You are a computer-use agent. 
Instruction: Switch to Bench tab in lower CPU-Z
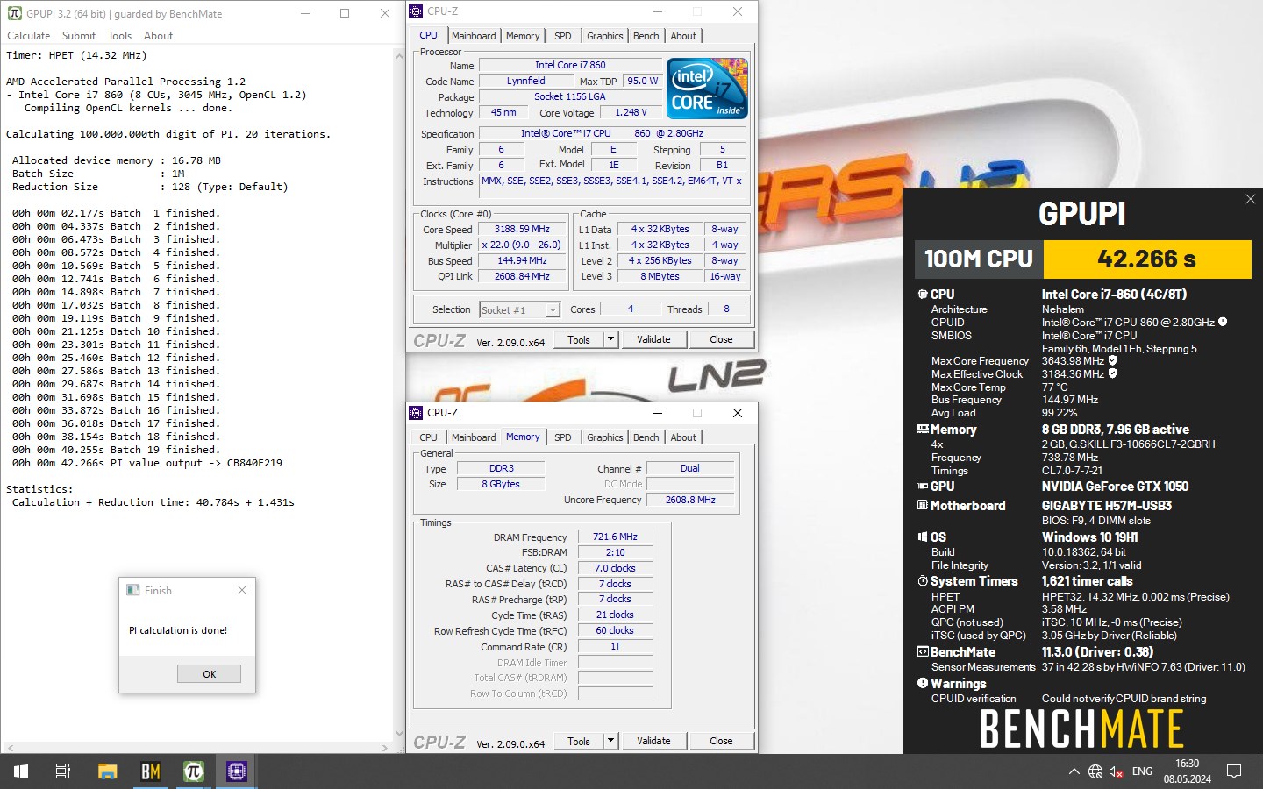point(646,437)
